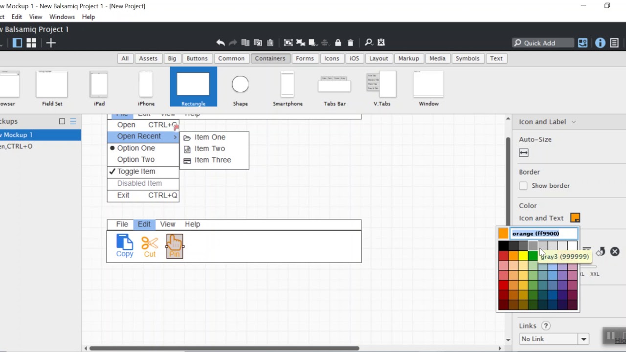626x352 pixels.
Task: Click Edit in the canvas menu bar mockup
Action: click(144, 224)
